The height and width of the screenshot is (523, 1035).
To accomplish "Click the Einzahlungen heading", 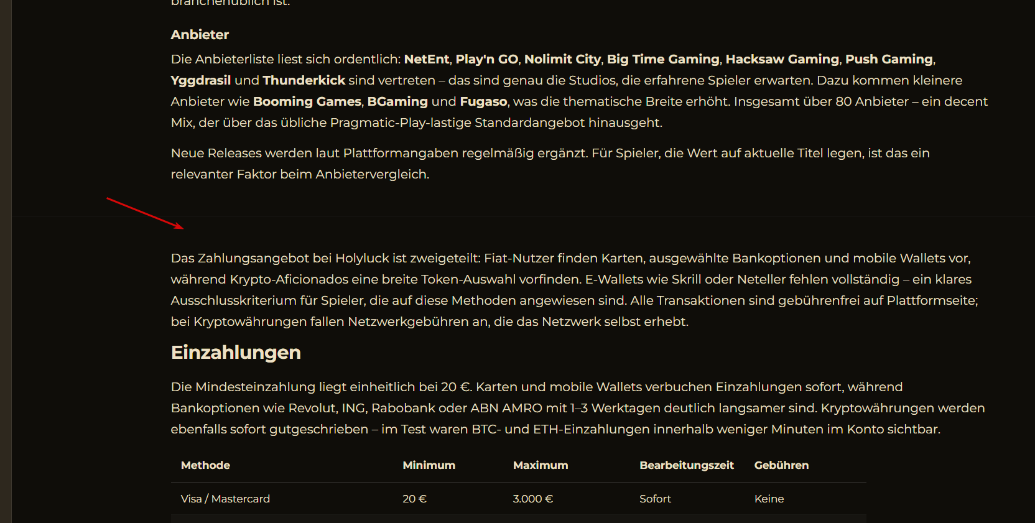I will tap(236, 353).
